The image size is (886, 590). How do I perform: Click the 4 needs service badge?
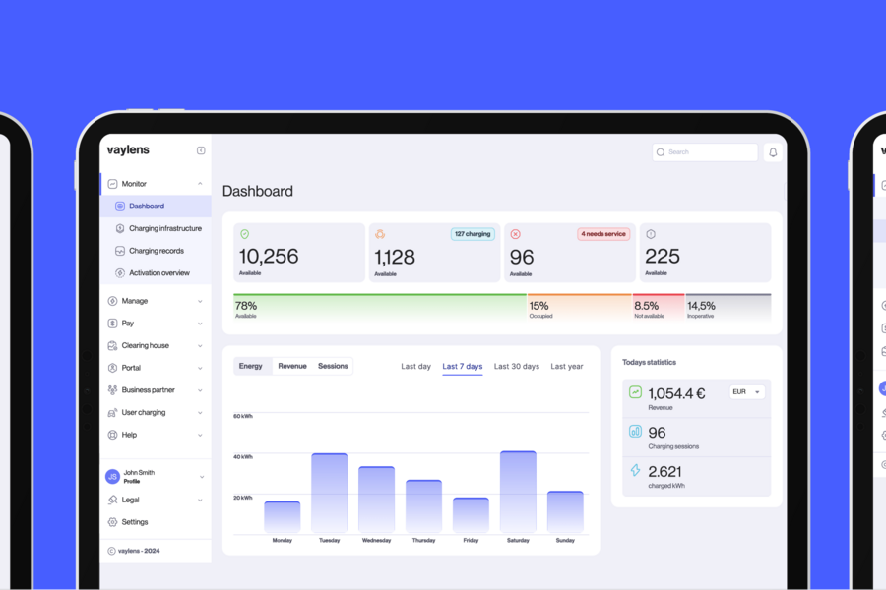point(603,234)
